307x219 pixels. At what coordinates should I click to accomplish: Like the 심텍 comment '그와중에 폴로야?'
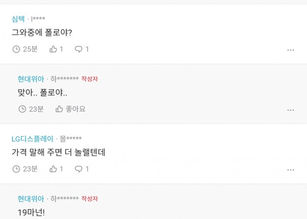click(x=53, y=49)
